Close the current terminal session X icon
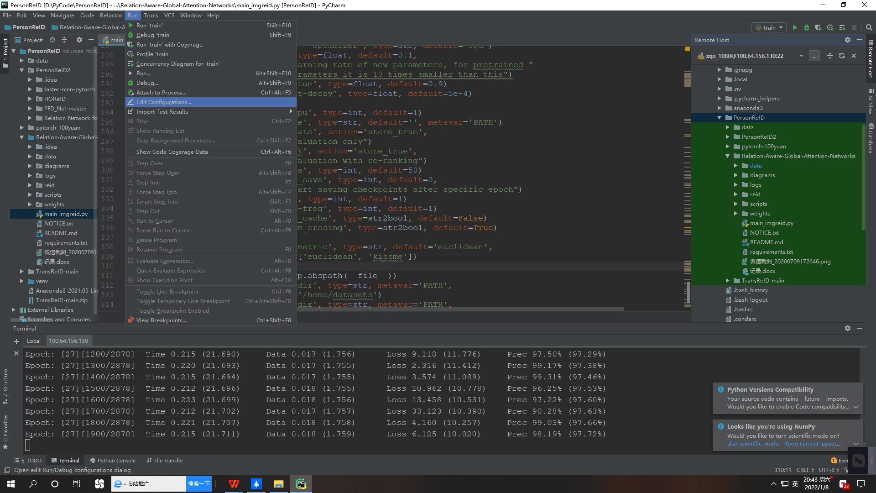Screen dimensions: 876x493 coord(16,353)
